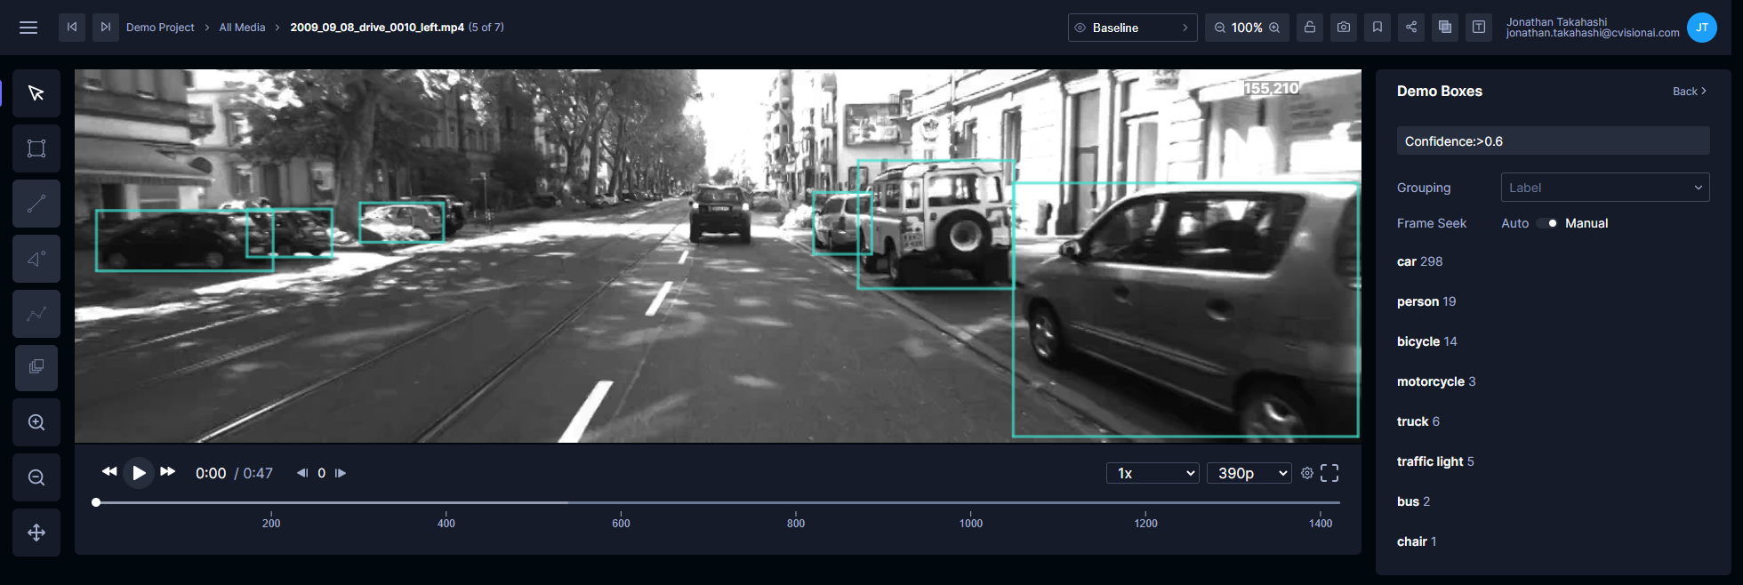Open the 390p video quality dropdown
This screenshot has height=585, width=1743.
1249,473
